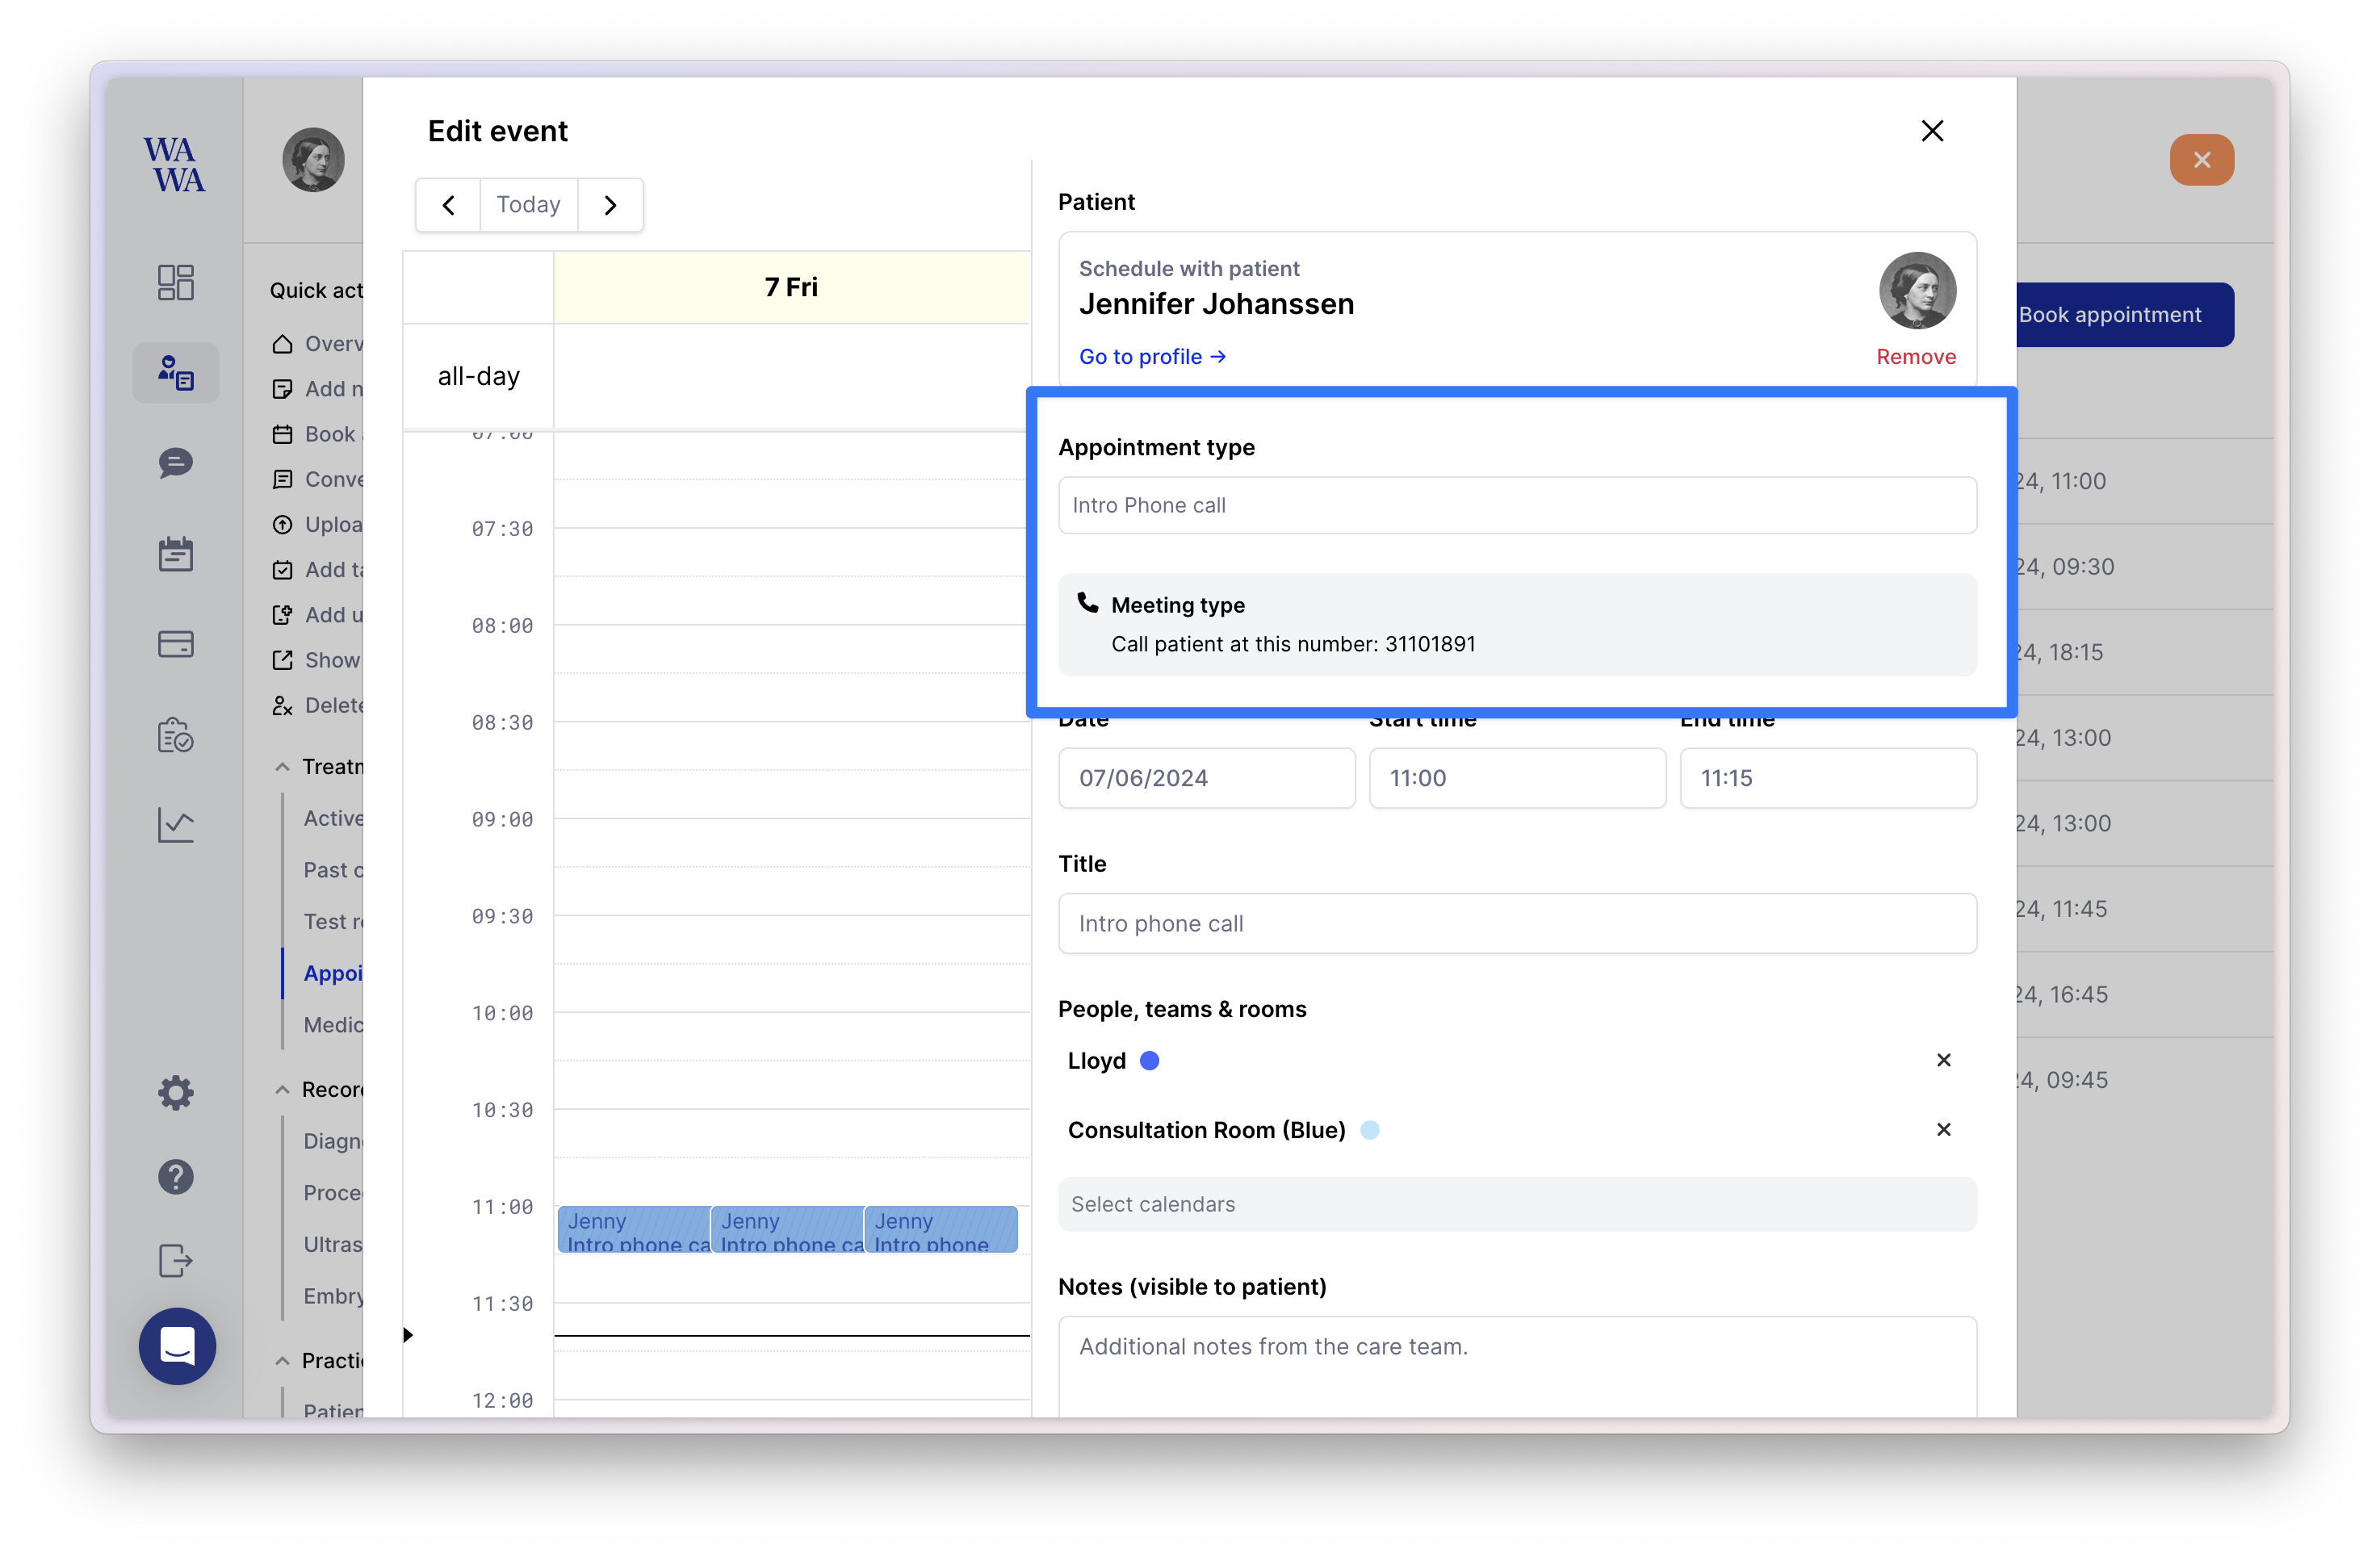Open the dashboard overview icon

174,281
